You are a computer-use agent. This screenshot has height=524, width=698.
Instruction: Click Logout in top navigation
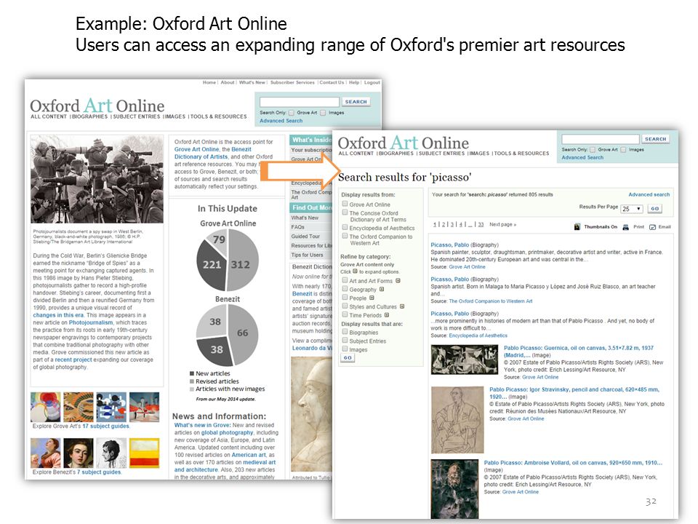(x=372, y=82)
